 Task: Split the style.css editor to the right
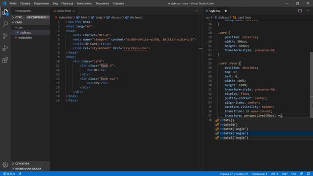point(300,11)
